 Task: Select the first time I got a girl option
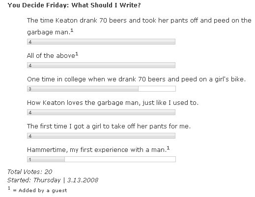tap(109, 126)
